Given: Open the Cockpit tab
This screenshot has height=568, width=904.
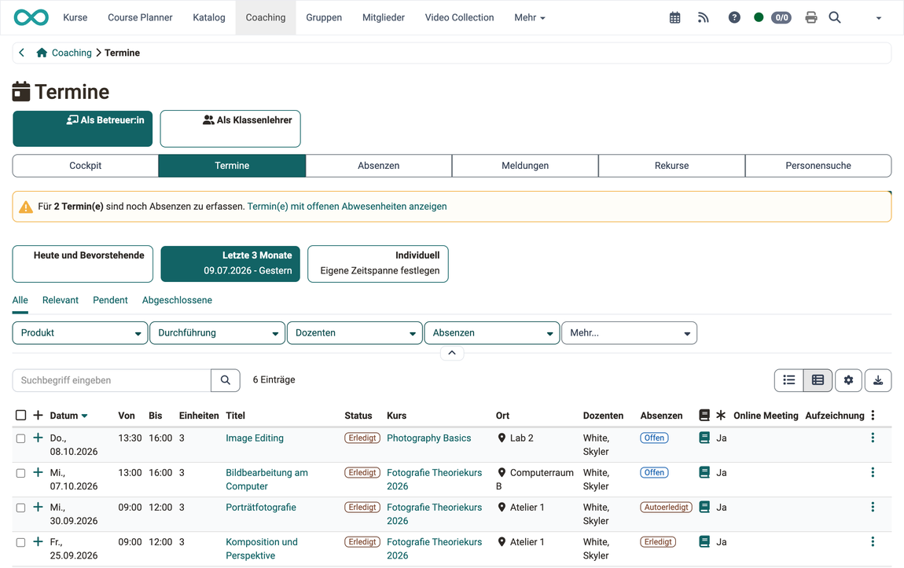Looking at the screenshot, I should (x=86, y=166).
